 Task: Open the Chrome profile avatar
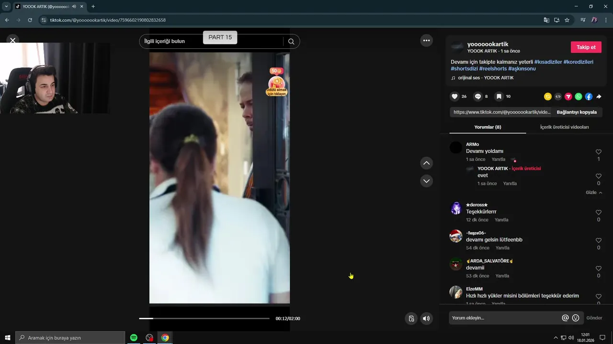pos(594,20)
